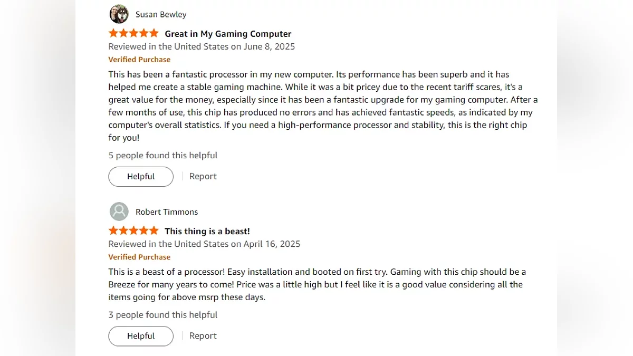This screenshot has width=633, height=356.
Task: Click the star rating on Susan Bewley's review
Action: pyautogui.click(x=133, y=33)
